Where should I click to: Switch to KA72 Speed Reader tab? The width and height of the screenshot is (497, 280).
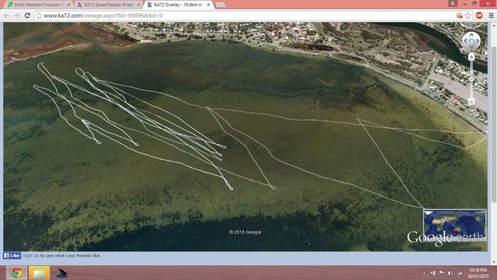pos(109,5)
